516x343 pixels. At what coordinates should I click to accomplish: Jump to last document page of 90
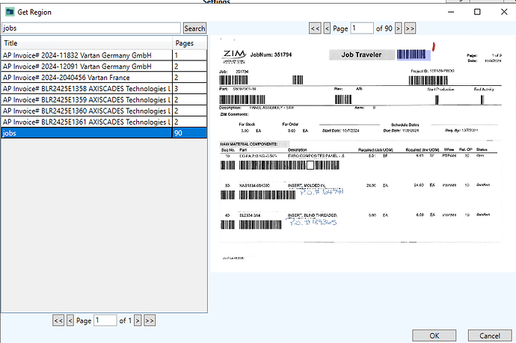(x=410, y=28)
